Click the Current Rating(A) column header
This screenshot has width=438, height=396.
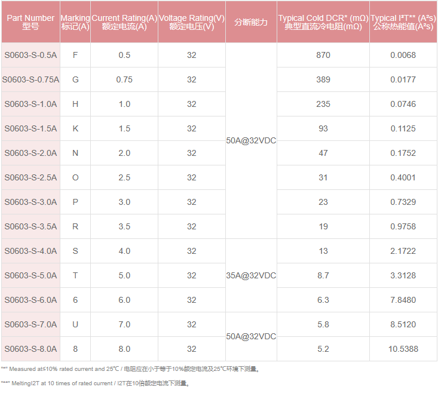click(124, 22)
